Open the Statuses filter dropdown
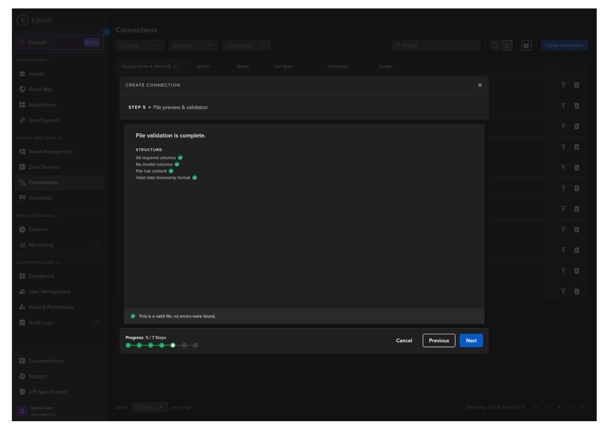Screen dimensions: 609x430 coord(193,45)
